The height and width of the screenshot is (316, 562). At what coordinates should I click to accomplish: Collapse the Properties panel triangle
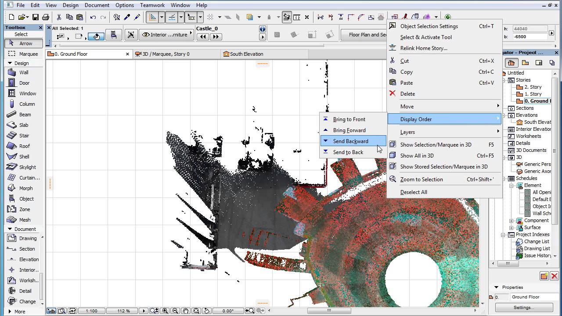[497, 287]
